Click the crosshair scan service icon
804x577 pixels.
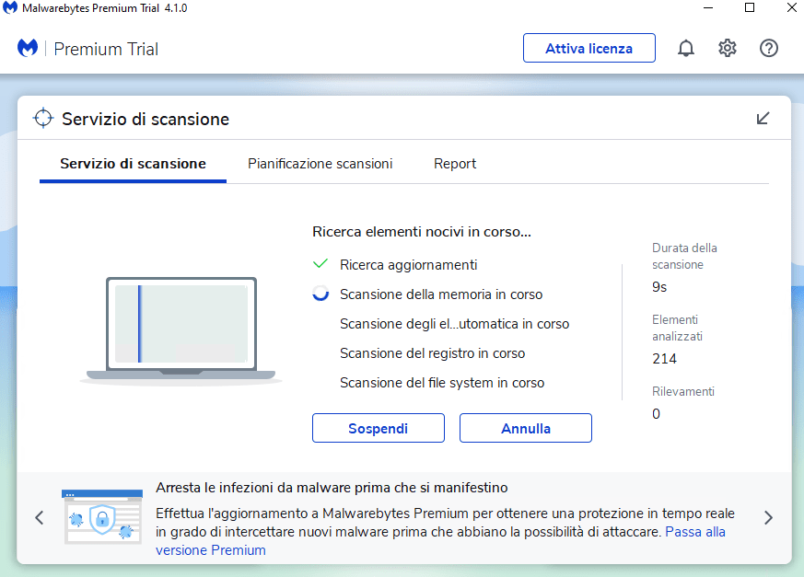[x=43, y=119]
